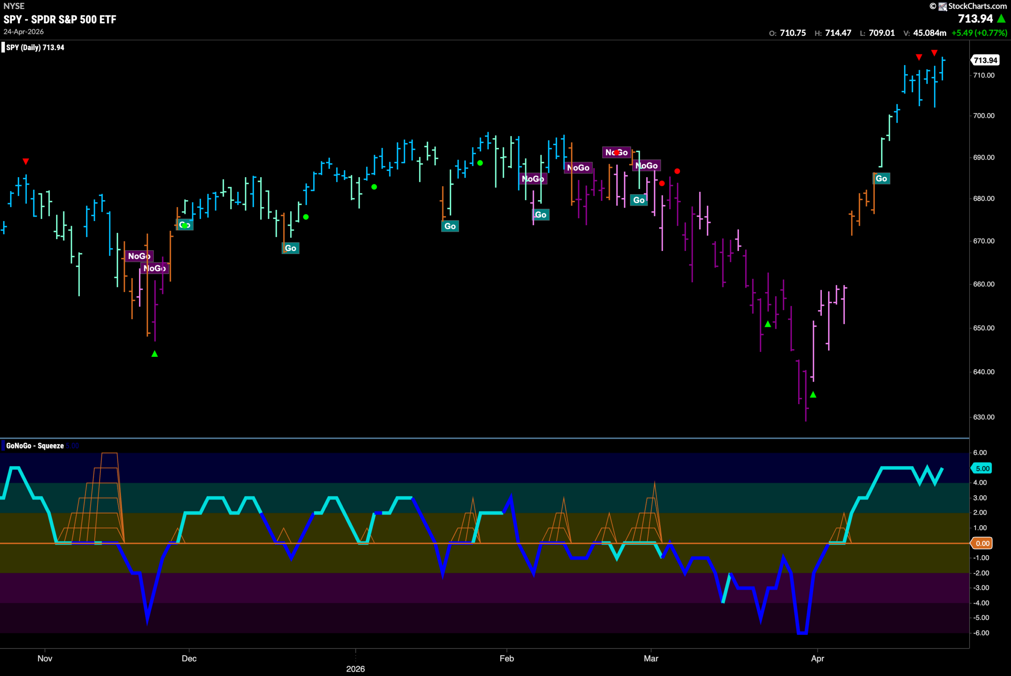Click the red dot near 683 in early March
Viewport: 1011px width, 676px height.
click(x=662, y=183)
